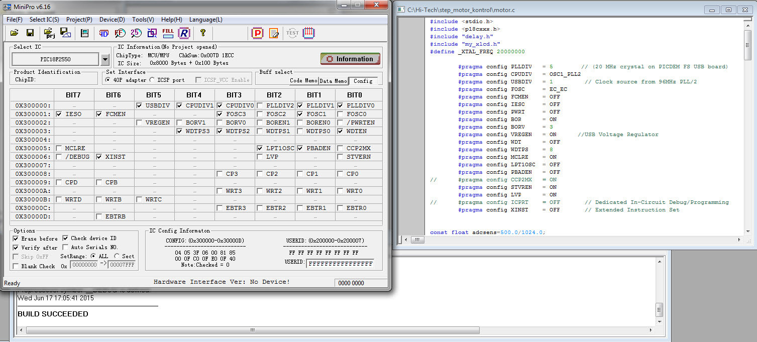This screenshot has height=342, width=757.
Task: Toggle the Auto Serials NO. checkbox
Action: (x=66, y=247)
